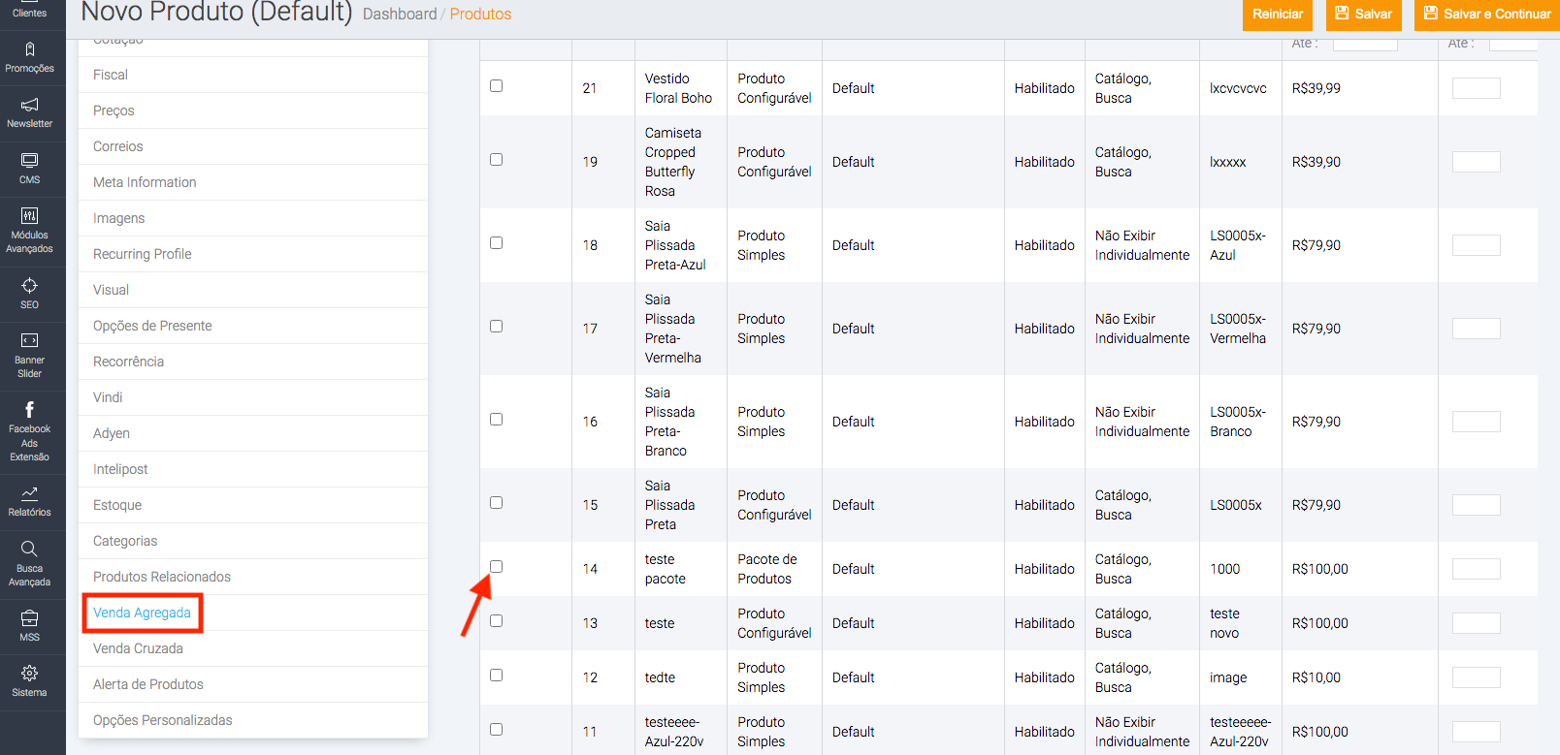Open Newsletter sidebar icon
This screenshot has width=1560, height=755.
(x=30, y=105)
